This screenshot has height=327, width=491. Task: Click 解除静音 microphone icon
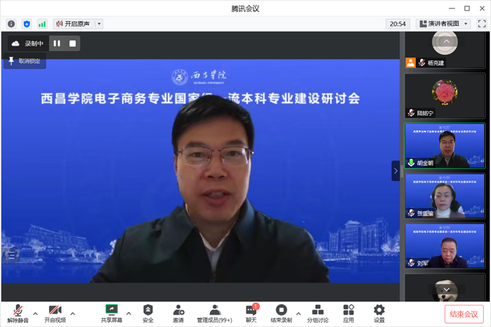[18, 313]
